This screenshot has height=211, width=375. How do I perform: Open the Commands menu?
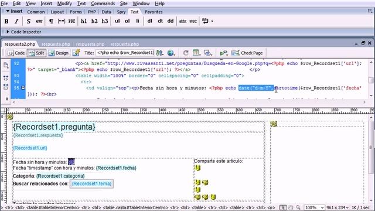(x=103, y=4)
